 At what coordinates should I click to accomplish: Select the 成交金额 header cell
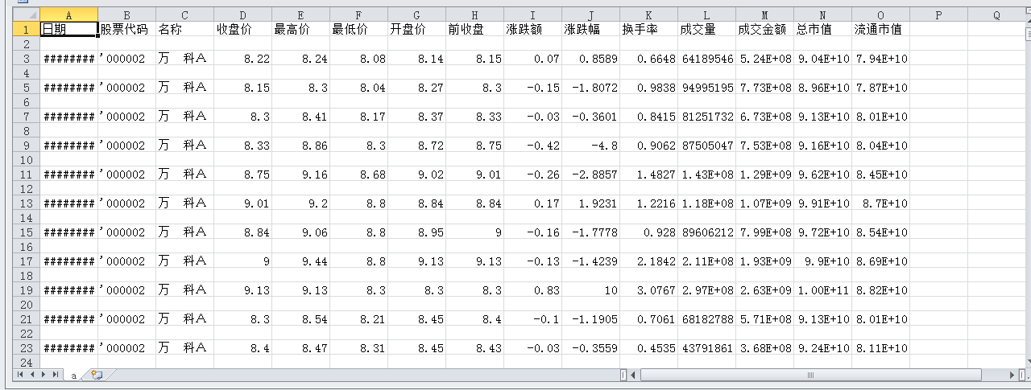tap(764, 29)
